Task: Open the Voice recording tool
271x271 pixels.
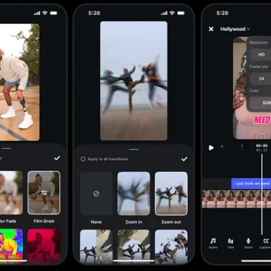Action: (x=248, y=243)
